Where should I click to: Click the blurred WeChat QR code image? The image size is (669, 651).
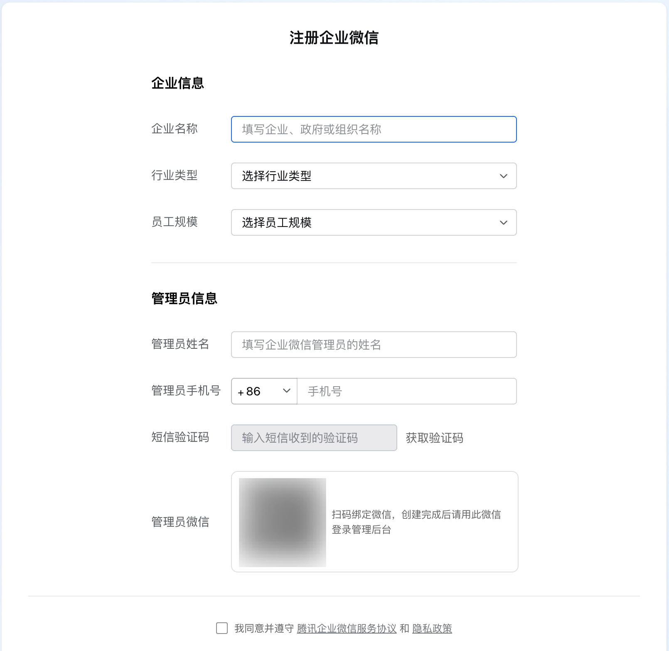pos(283,523)
